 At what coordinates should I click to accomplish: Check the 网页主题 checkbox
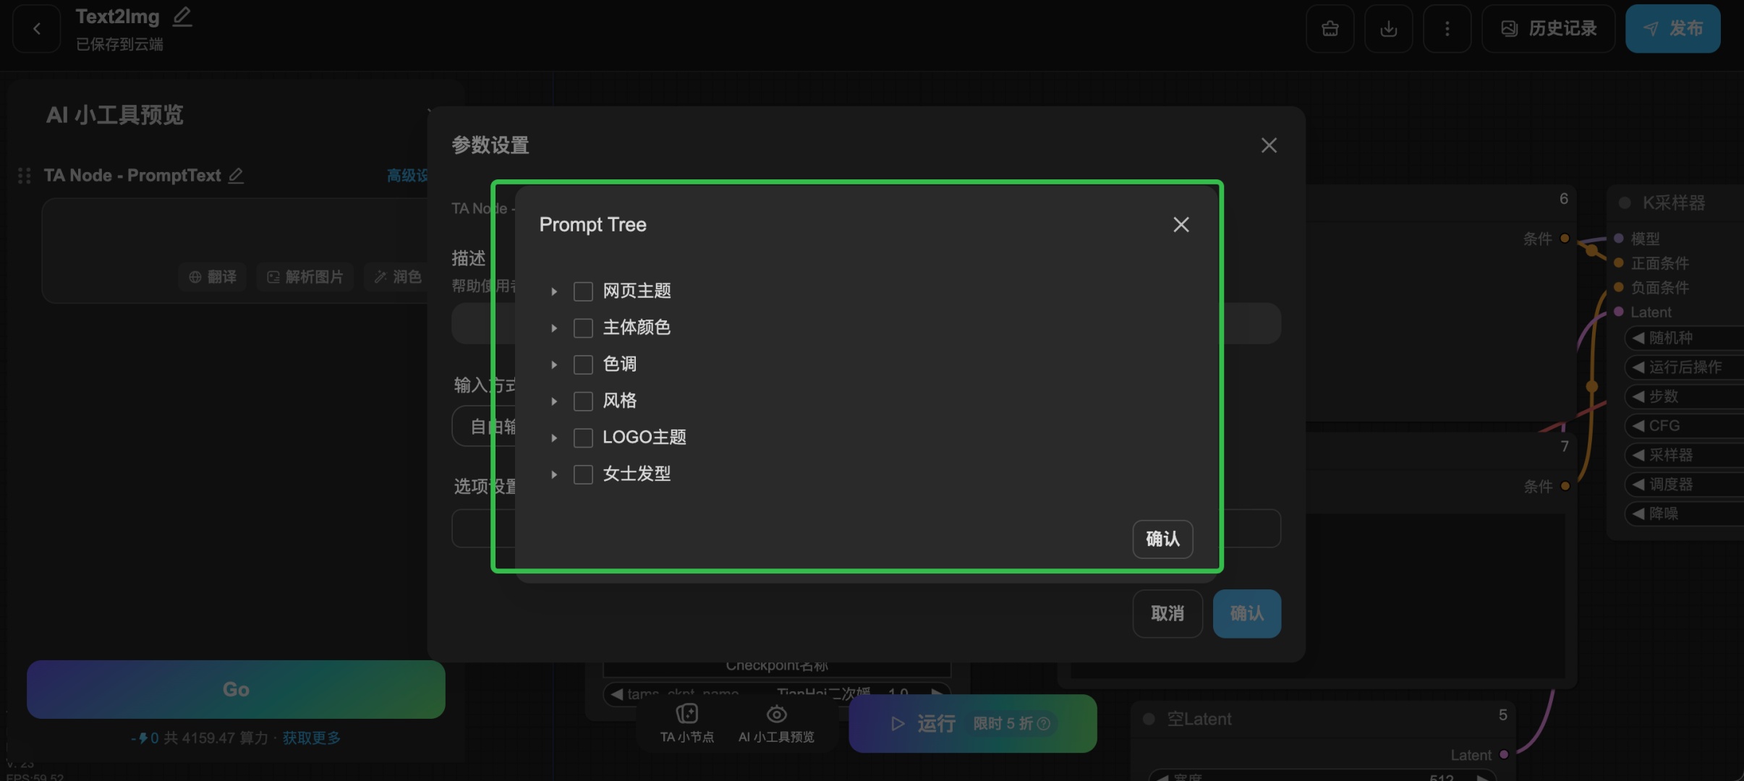tap(583, 291)
